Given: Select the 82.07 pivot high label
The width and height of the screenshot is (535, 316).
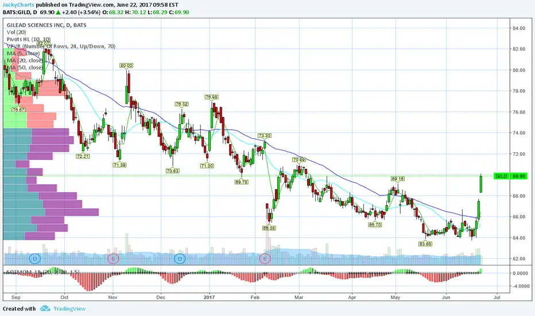Looking at the screenshot, I should tap(44, 44).
